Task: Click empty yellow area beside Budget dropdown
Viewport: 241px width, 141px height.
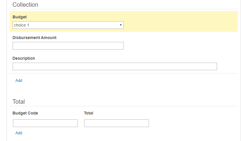Action: click(181, 21)
